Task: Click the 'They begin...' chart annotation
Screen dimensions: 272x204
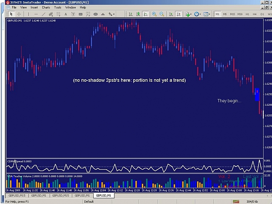Action: click(229, 101)
